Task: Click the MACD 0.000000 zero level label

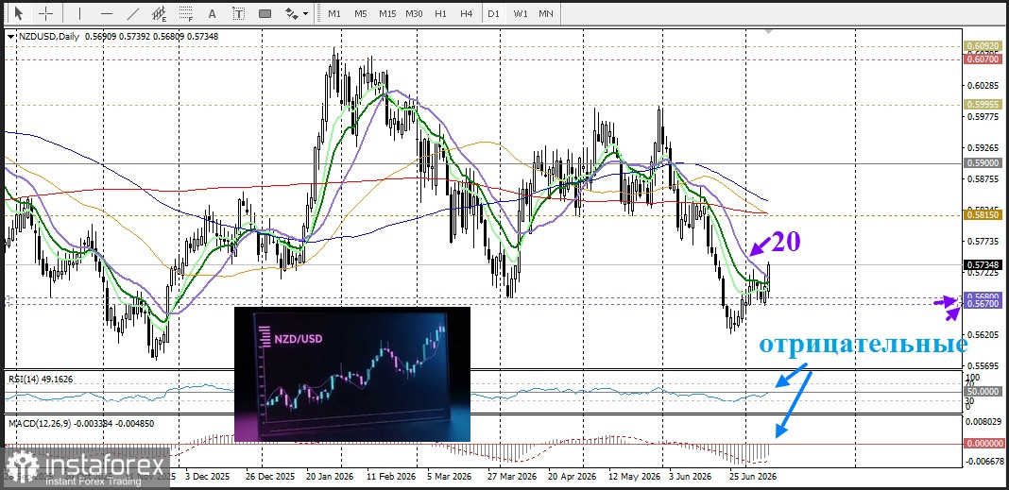Action: [x=983, y=444]
